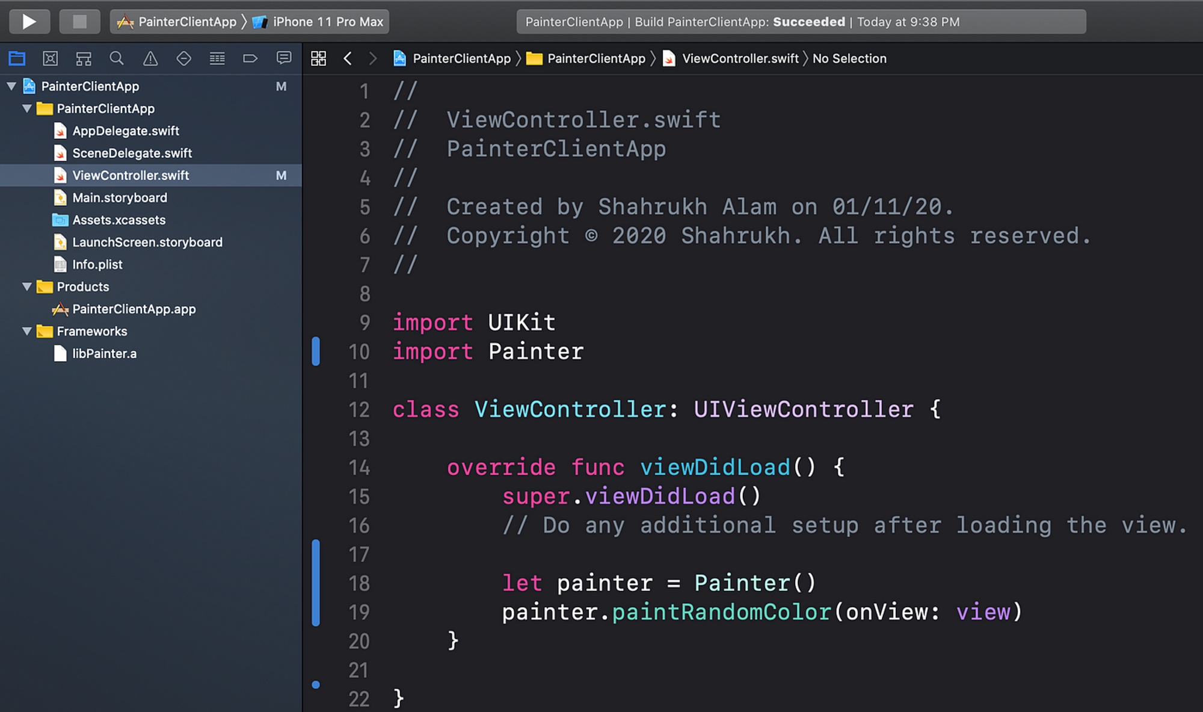Select Main.storyboard in the navigator

click(119, 197)
